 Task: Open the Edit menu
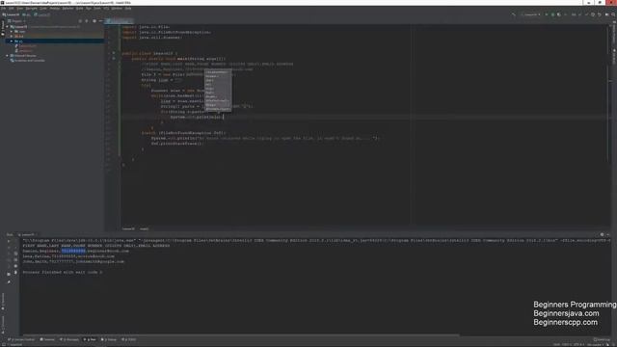pyautogui.click(x=11, y=9)
